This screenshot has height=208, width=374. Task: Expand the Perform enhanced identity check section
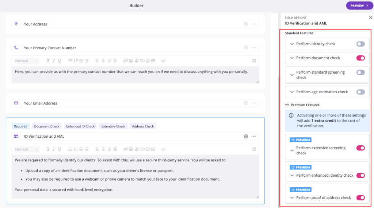point(291,176)
